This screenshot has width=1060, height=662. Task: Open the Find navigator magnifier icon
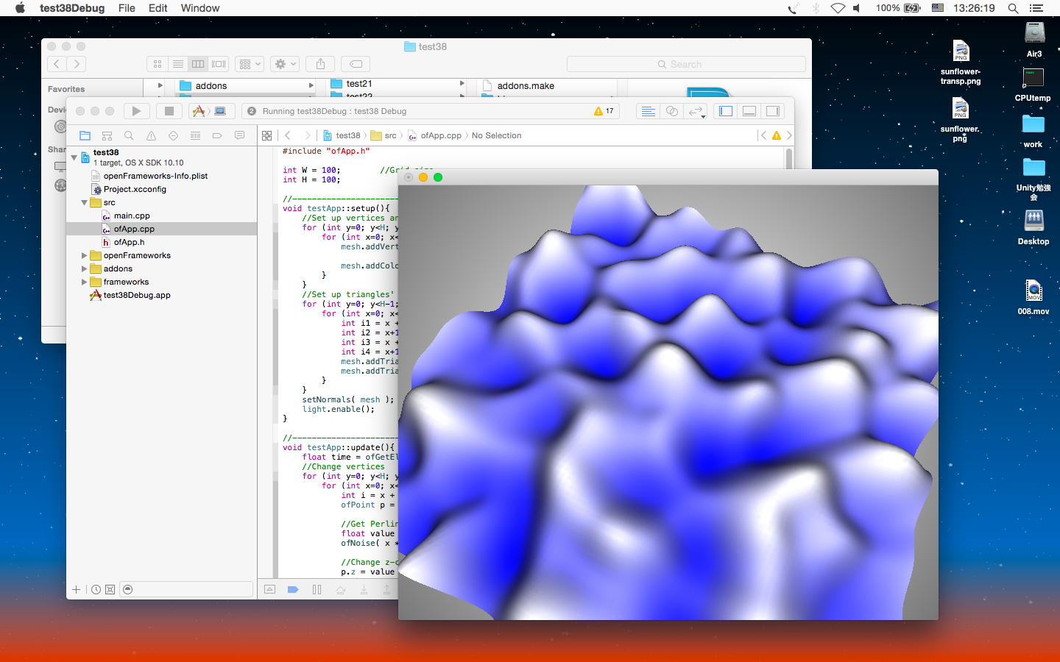(x=129, y=135)
